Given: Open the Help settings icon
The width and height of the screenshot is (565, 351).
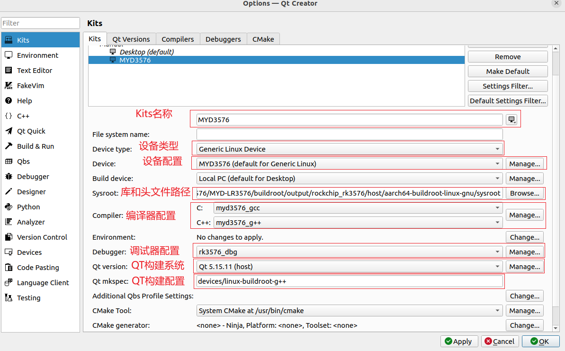Looking at the screenshot, I should click(x=9, y=100).
